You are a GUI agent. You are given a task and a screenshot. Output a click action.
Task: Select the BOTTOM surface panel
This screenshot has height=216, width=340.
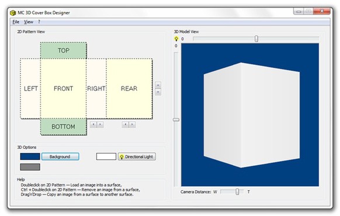63,127
